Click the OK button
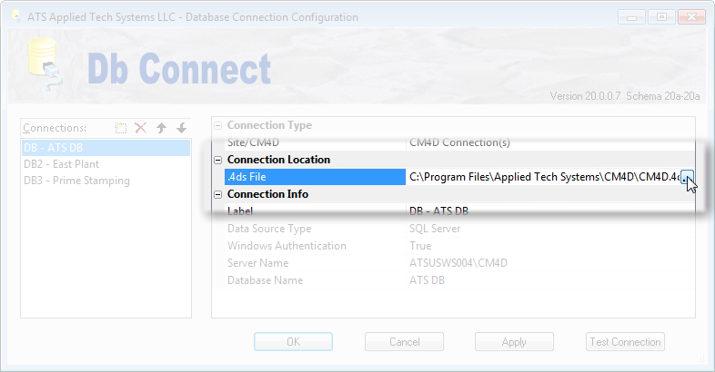This screenshot has height=372, width=715. [293, 342]
